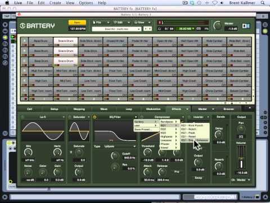Select User in the preset menu
The height and width of the screenshot is (203, 270).
(146, 125)
